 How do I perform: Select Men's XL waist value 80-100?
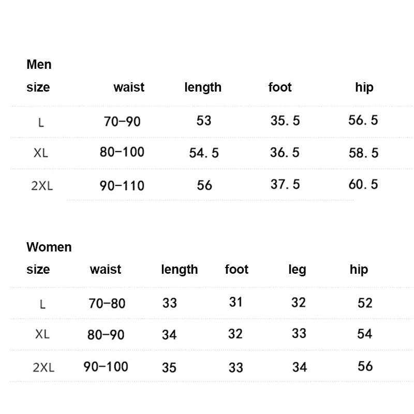[x=122, y=152]
